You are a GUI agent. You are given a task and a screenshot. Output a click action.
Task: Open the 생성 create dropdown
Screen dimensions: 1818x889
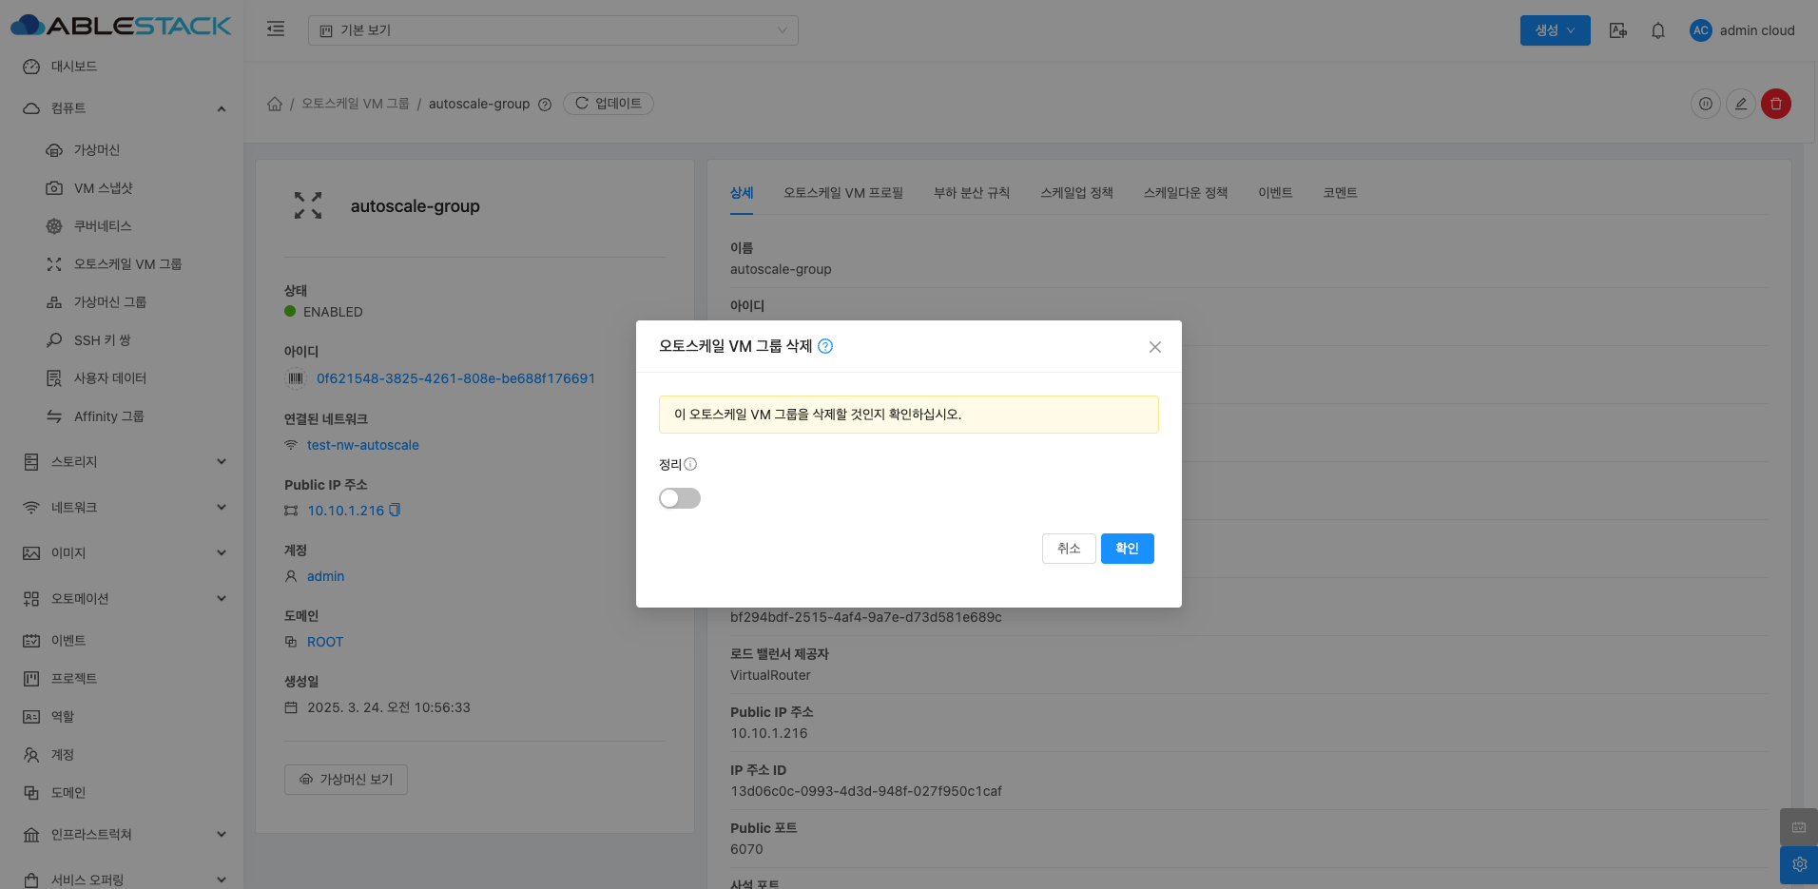1555,30
